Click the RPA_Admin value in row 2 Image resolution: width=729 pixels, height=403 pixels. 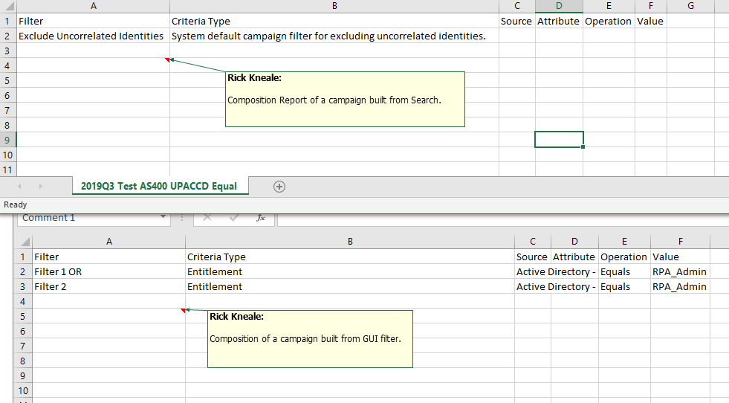point(679,272)
